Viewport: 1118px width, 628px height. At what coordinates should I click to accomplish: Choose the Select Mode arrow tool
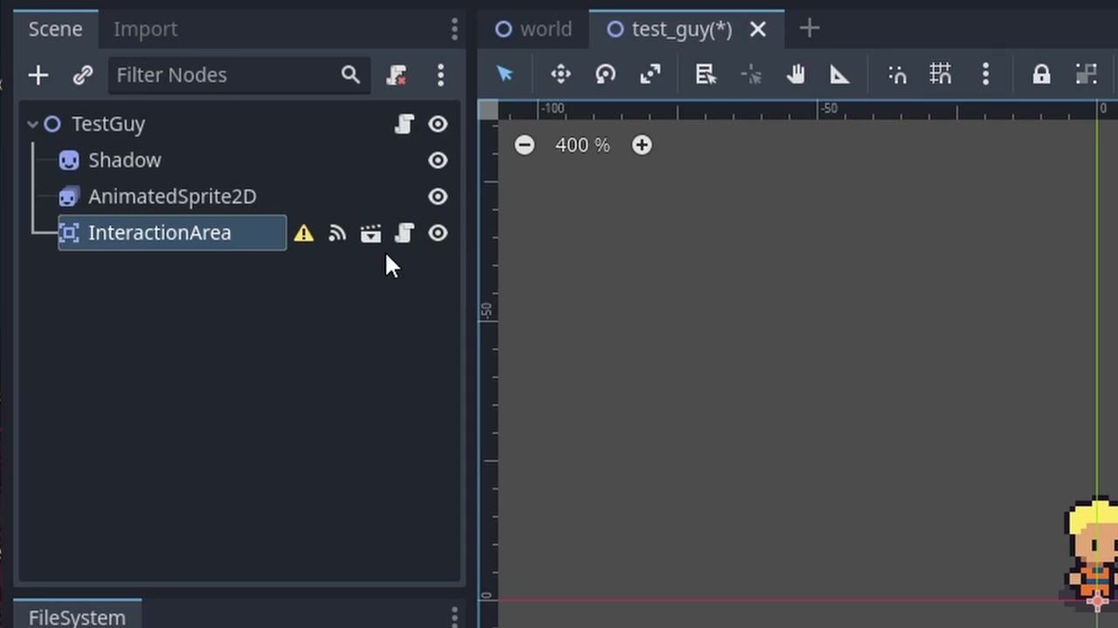pos(505,74)
